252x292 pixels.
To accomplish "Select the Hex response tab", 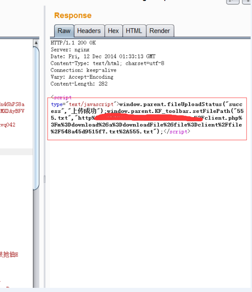I will 113,31.
